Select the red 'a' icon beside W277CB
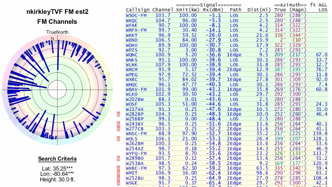The width and height of the screenshot is (332, 187). pyautogui.click(x=117, y=129)
